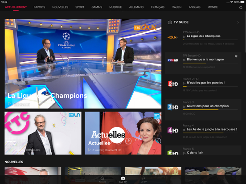This screenshot has height=184, width=246.
Task: Click the TF1 HD channel logo
Action: 173,60
